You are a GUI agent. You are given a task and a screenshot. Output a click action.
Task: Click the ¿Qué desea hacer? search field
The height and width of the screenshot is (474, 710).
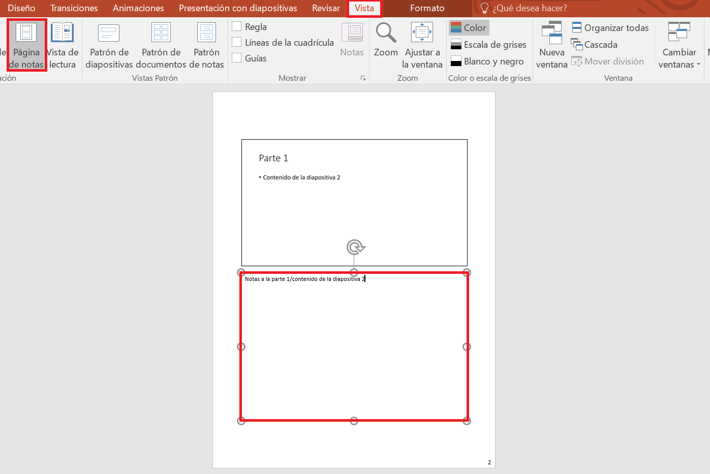530,8
